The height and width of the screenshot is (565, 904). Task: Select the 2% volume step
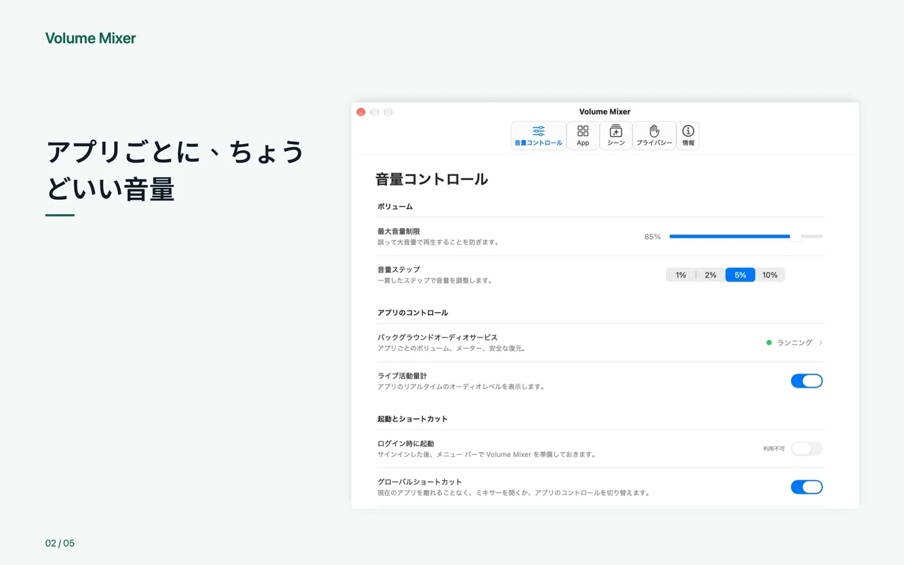pos(710,275)
